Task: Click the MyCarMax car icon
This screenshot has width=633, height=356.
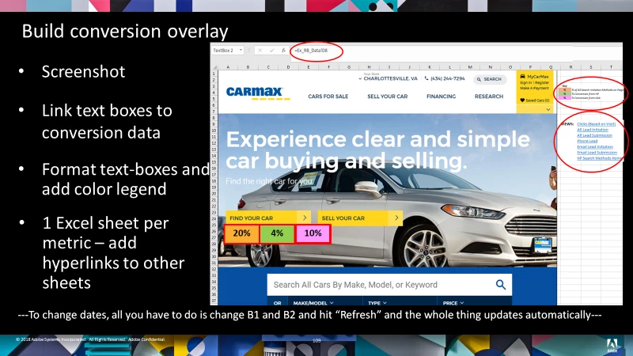Action: [x=522, y=76]
